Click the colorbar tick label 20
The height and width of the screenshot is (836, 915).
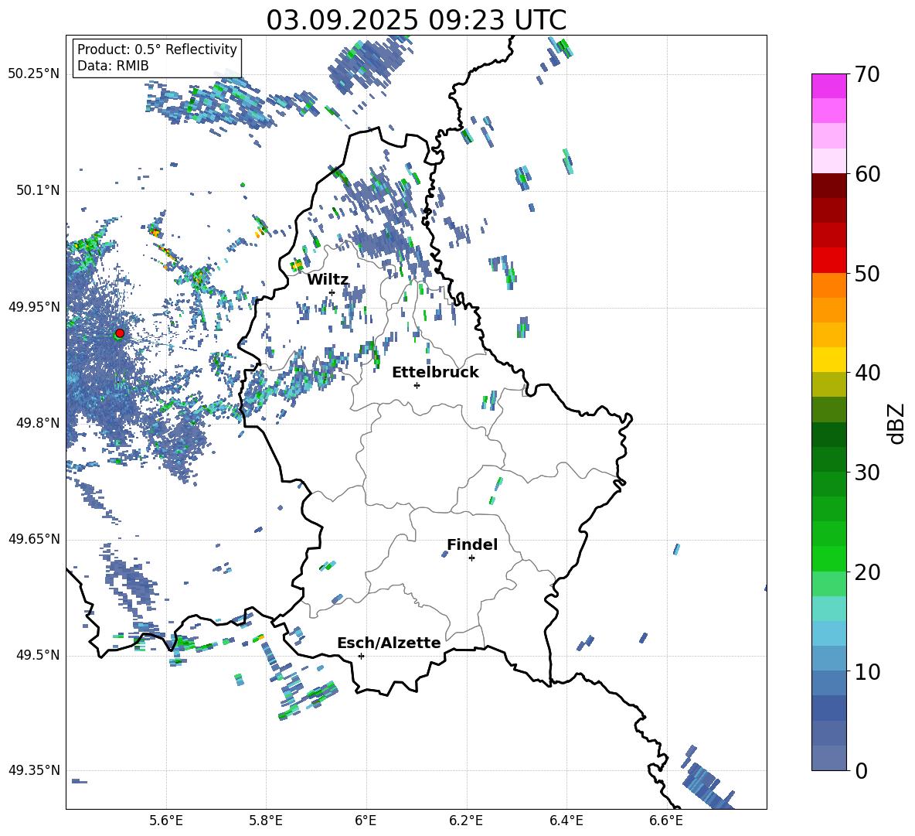(x=868, y=572)
